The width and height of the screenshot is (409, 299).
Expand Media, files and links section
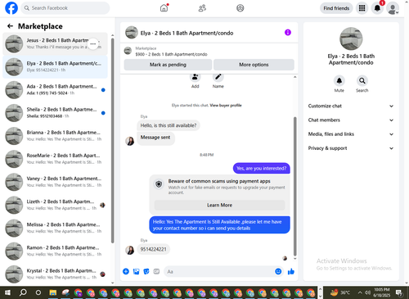click(351, 134)
